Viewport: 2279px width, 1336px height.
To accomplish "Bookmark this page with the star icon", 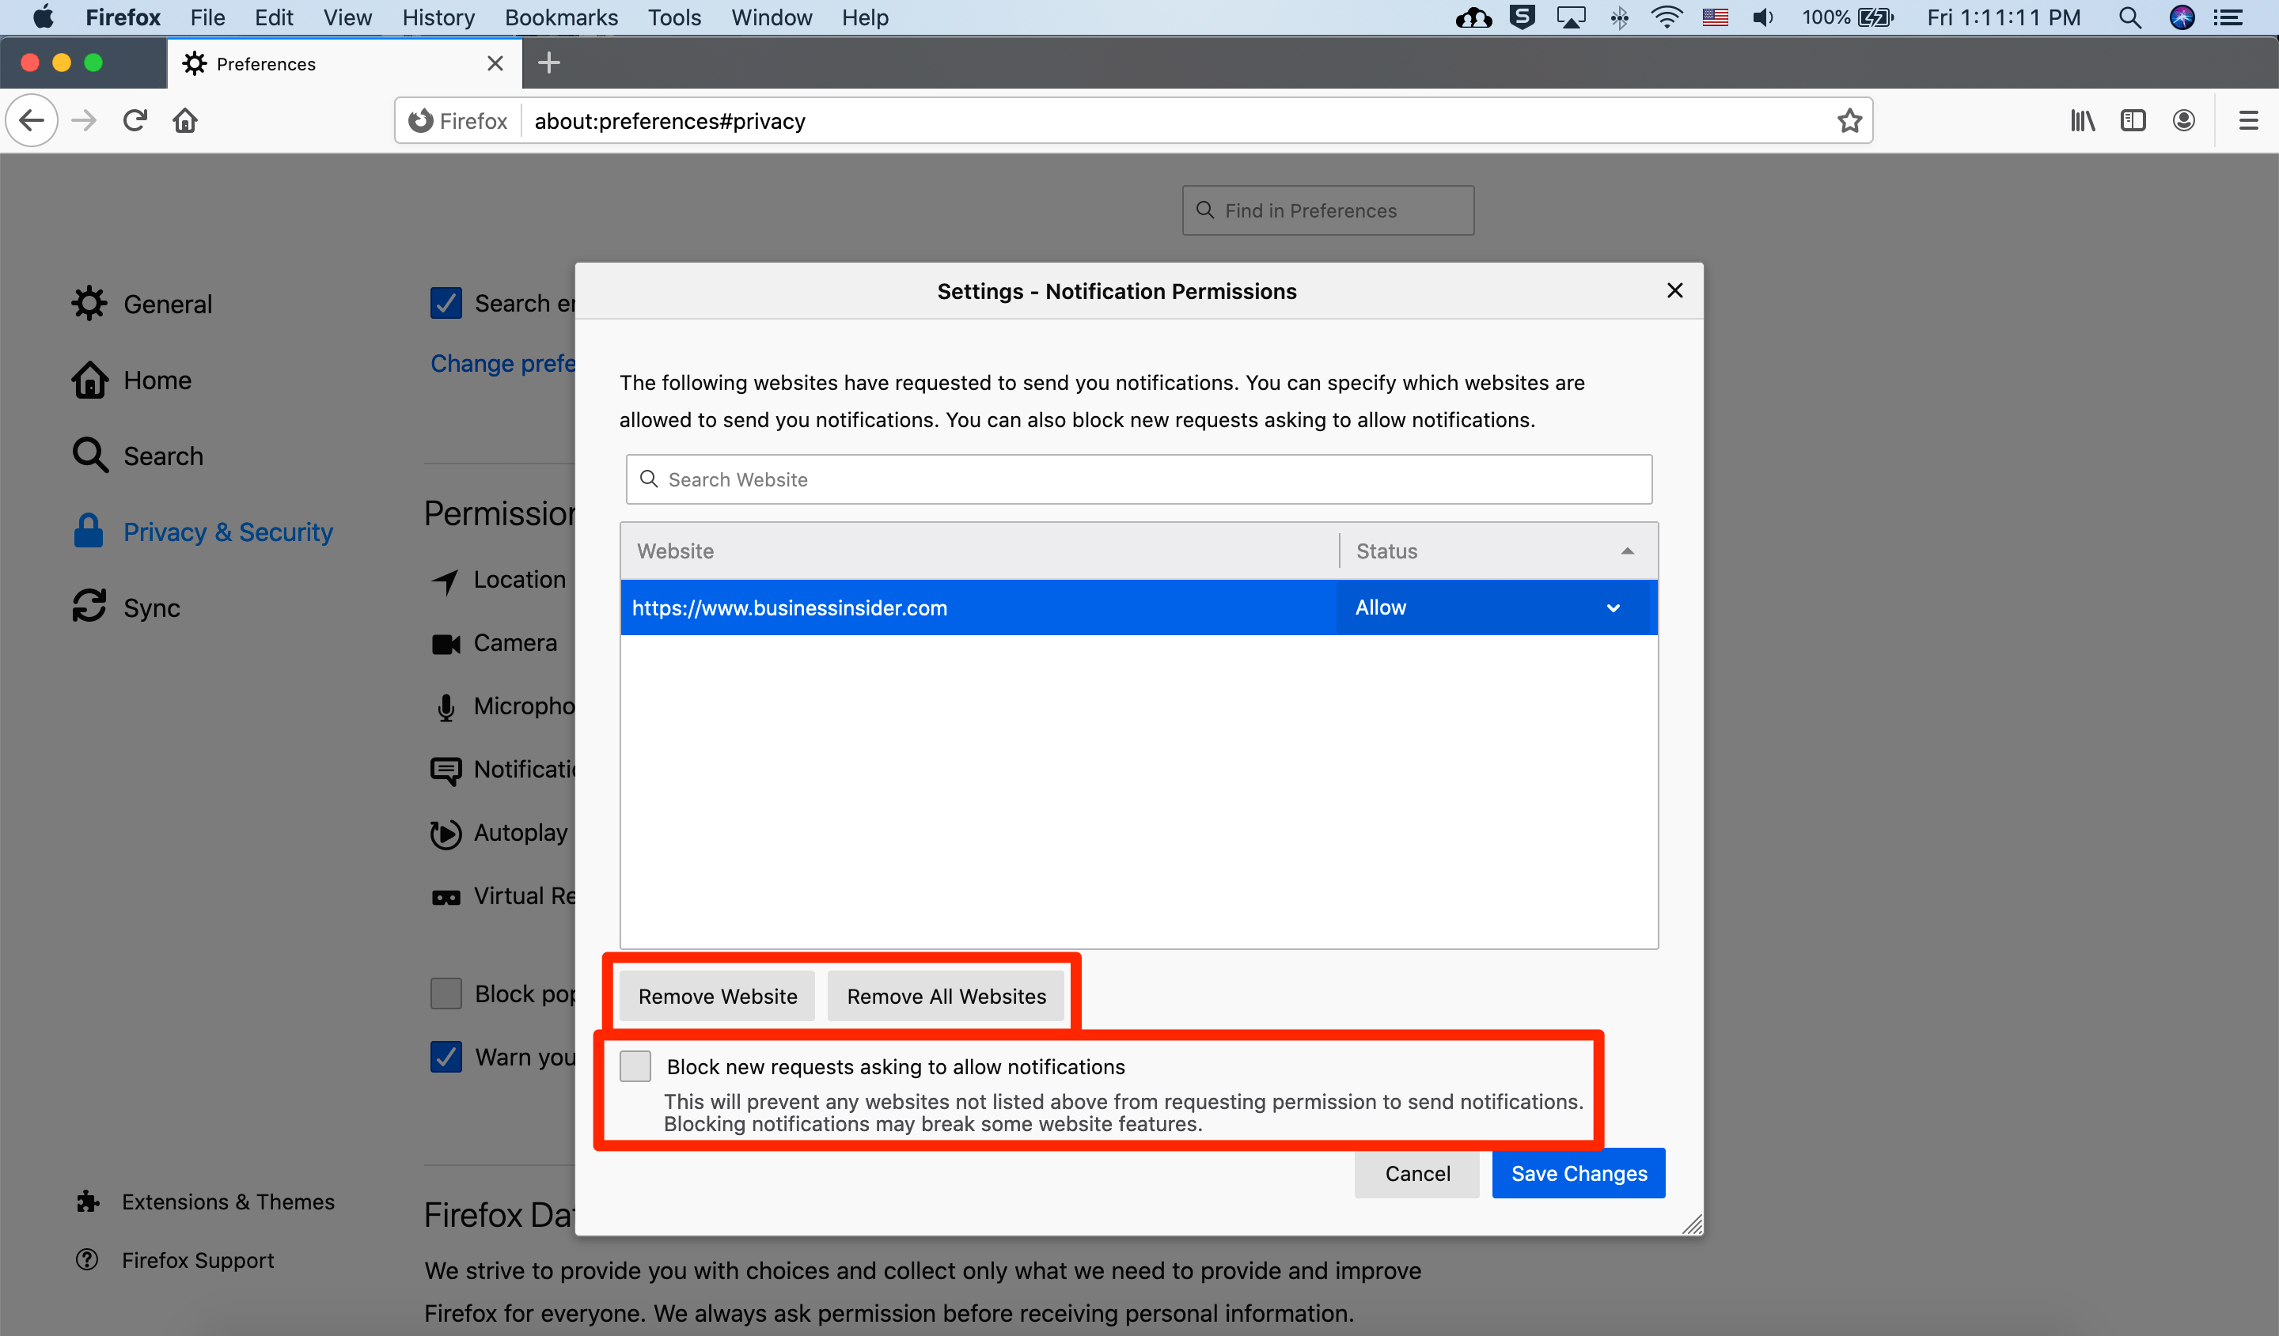I will (x=1849, y=120).
